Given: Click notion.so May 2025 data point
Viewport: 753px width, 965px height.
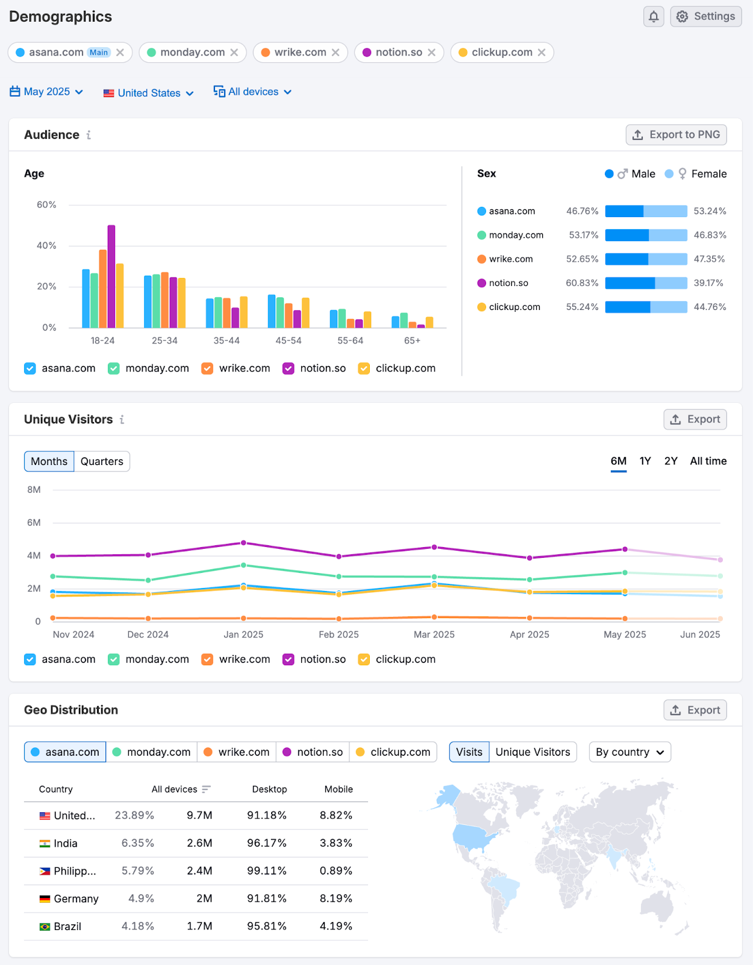Looking at the screenshot, I should [x=625, y=549].
